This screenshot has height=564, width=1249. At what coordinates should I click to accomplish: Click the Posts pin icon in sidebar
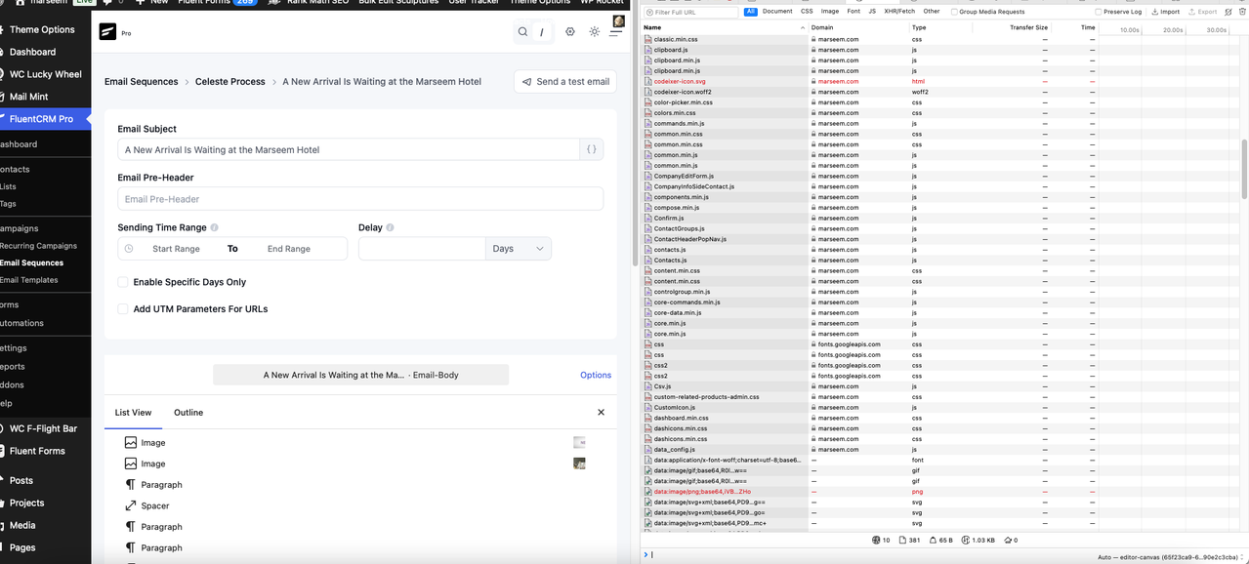tap(0, 480)
